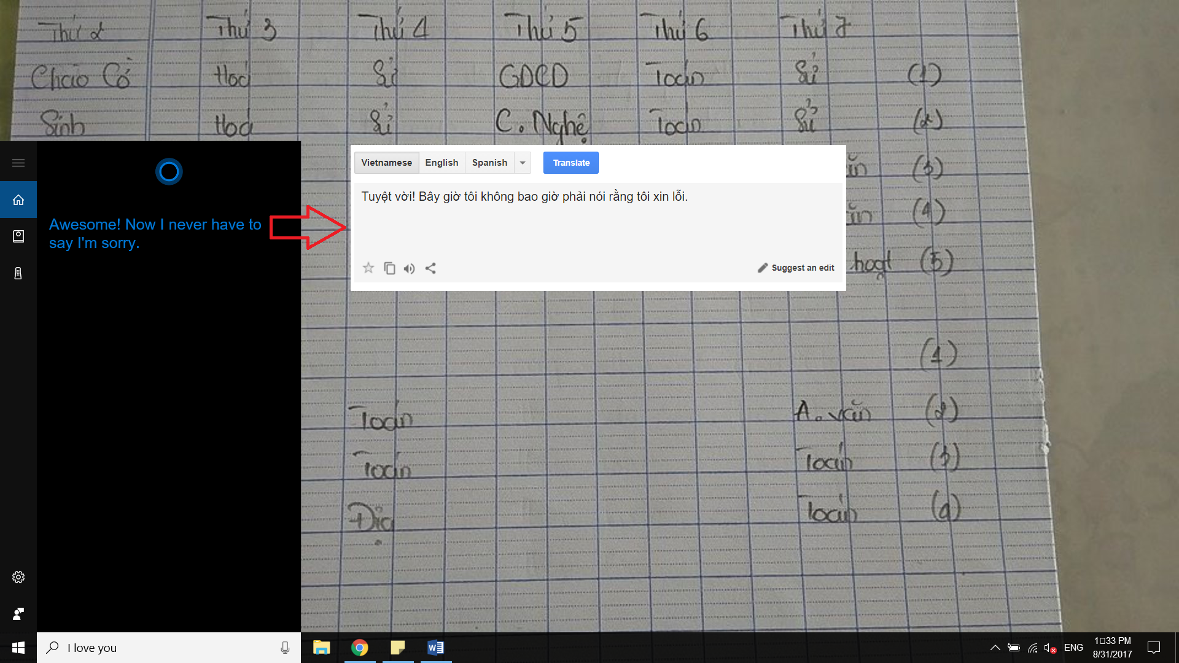
Task: Click the text-to-speech speaker icon
Action: [409, 268]
